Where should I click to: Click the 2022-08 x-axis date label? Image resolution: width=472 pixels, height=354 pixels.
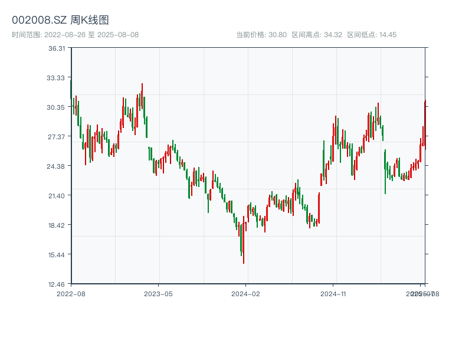71,293
